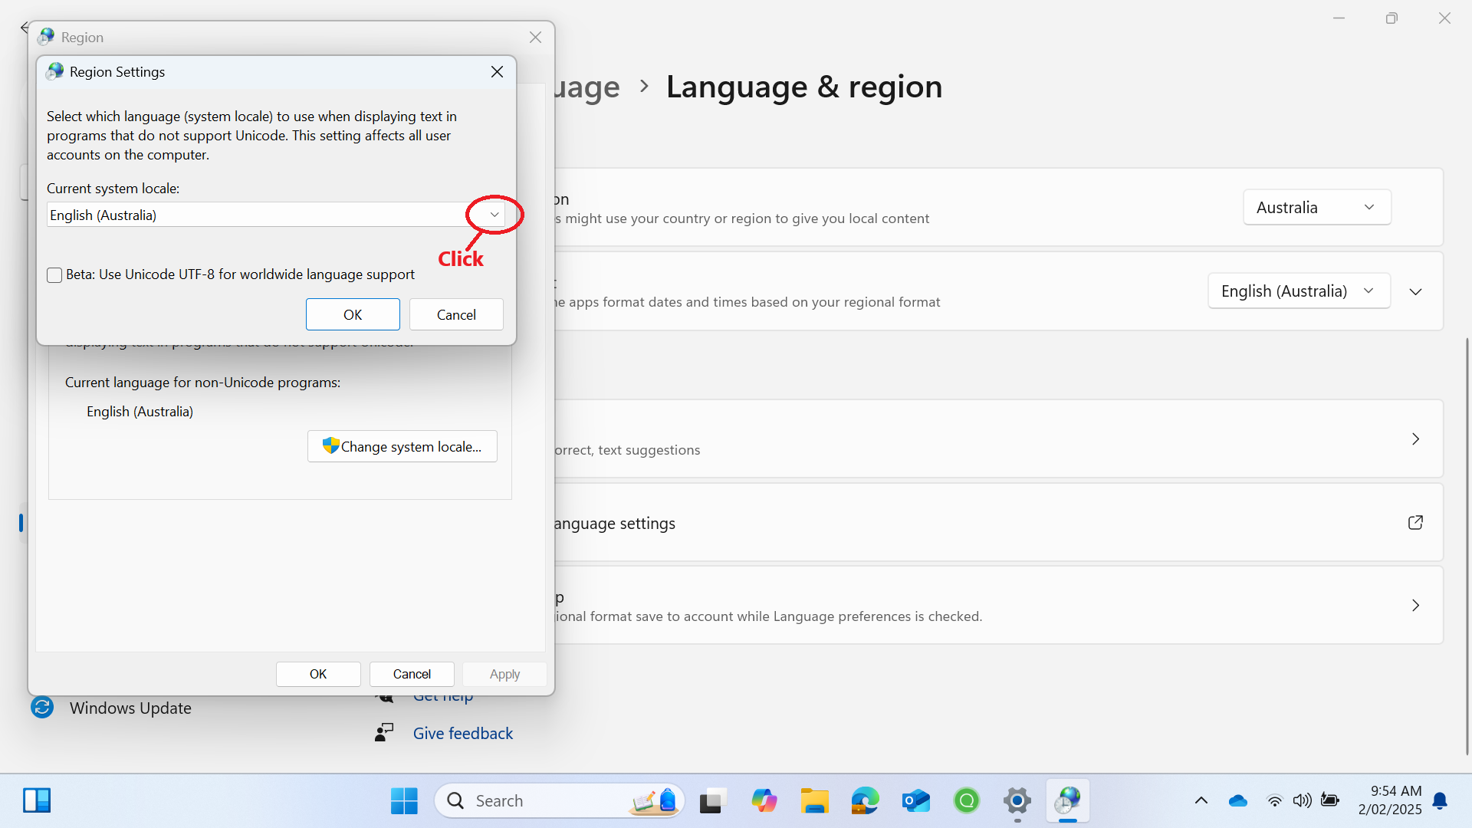
Task: Click the external link icon for language settings
Action: [x=1415, y=523]
